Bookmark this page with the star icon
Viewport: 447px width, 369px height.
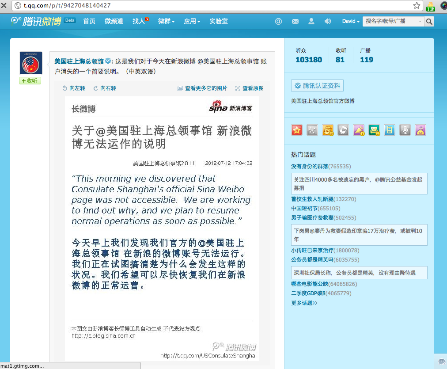(x=417, y=5)
